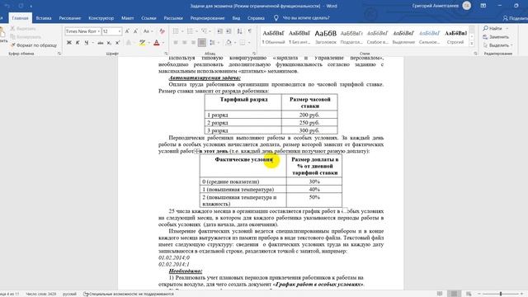The image size is (528, 297).
Task: Create a multilevel list
Action: [x=205, y=31]
